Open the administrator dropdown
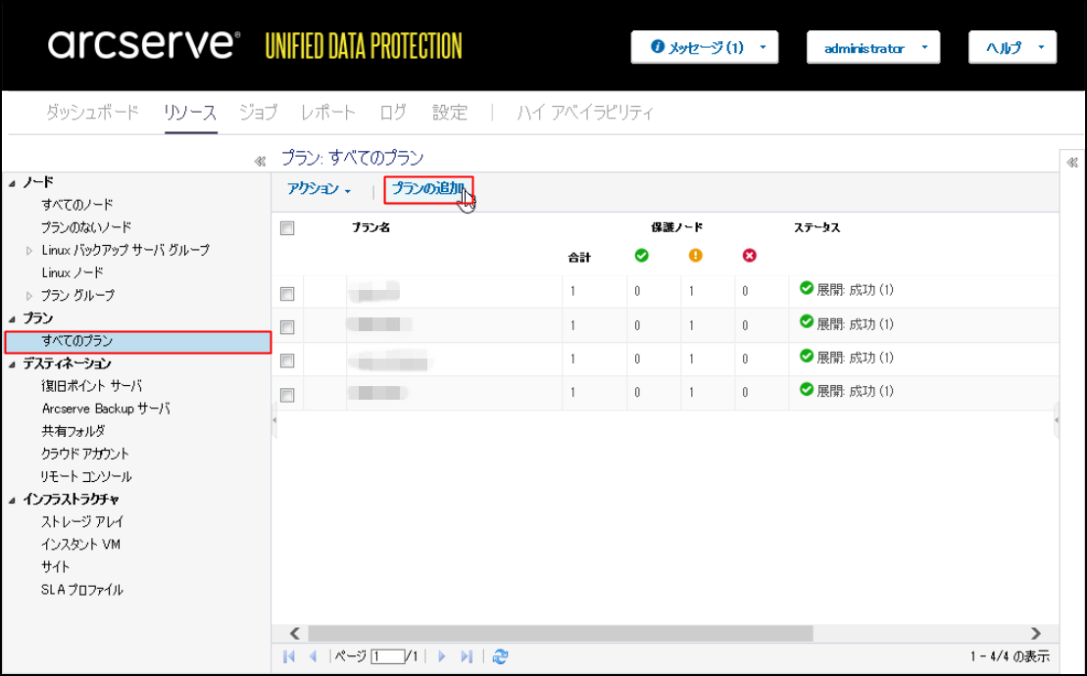 873,48
